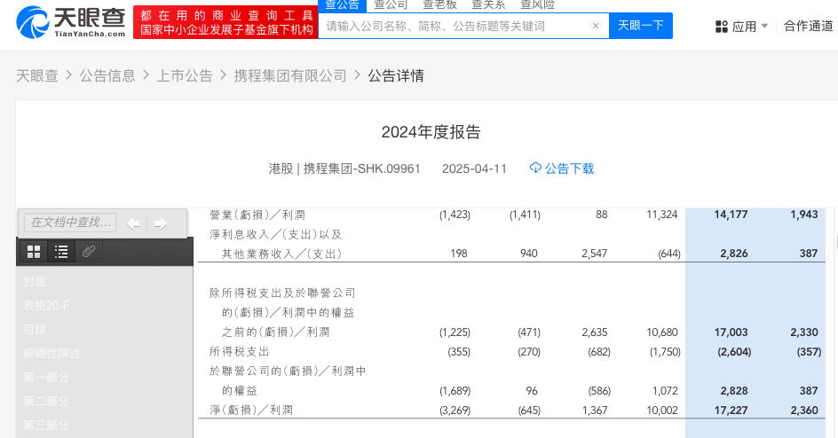Image resolution: width=838 pixels, height=438 pixels.
Task: Jump to 封面 in document outline
Action: click(x=35, y=282)
